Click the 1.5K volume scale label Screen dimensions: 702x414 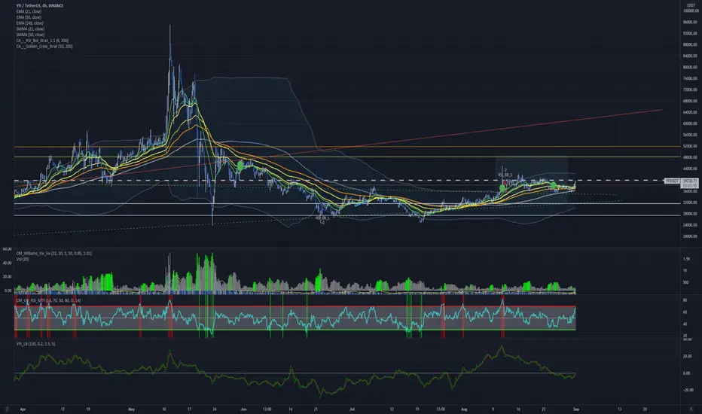pos(686,259)
